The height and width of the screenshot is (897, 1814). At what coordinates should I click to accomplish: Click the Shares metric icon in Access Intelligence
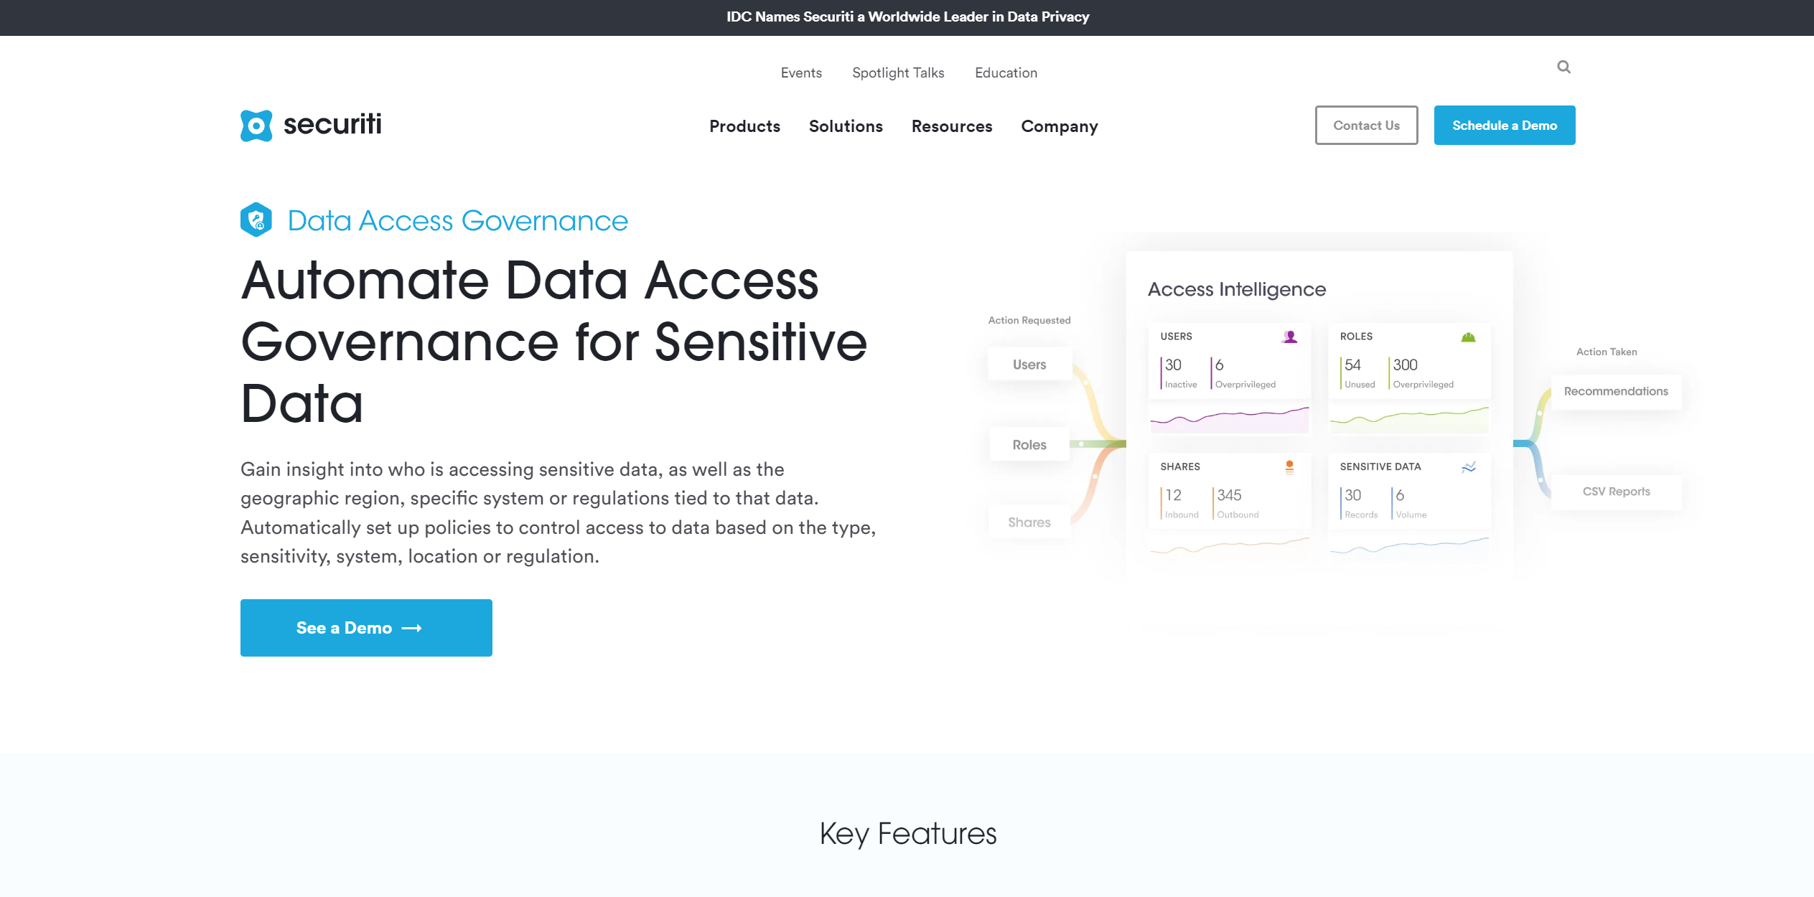click(x=1290, y=467)
